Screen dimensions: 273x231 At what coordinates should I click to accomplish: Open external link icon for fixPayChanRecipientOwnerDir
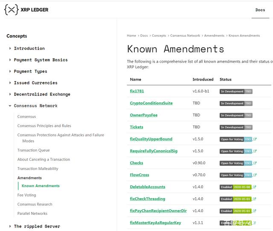tap(254, 211)
